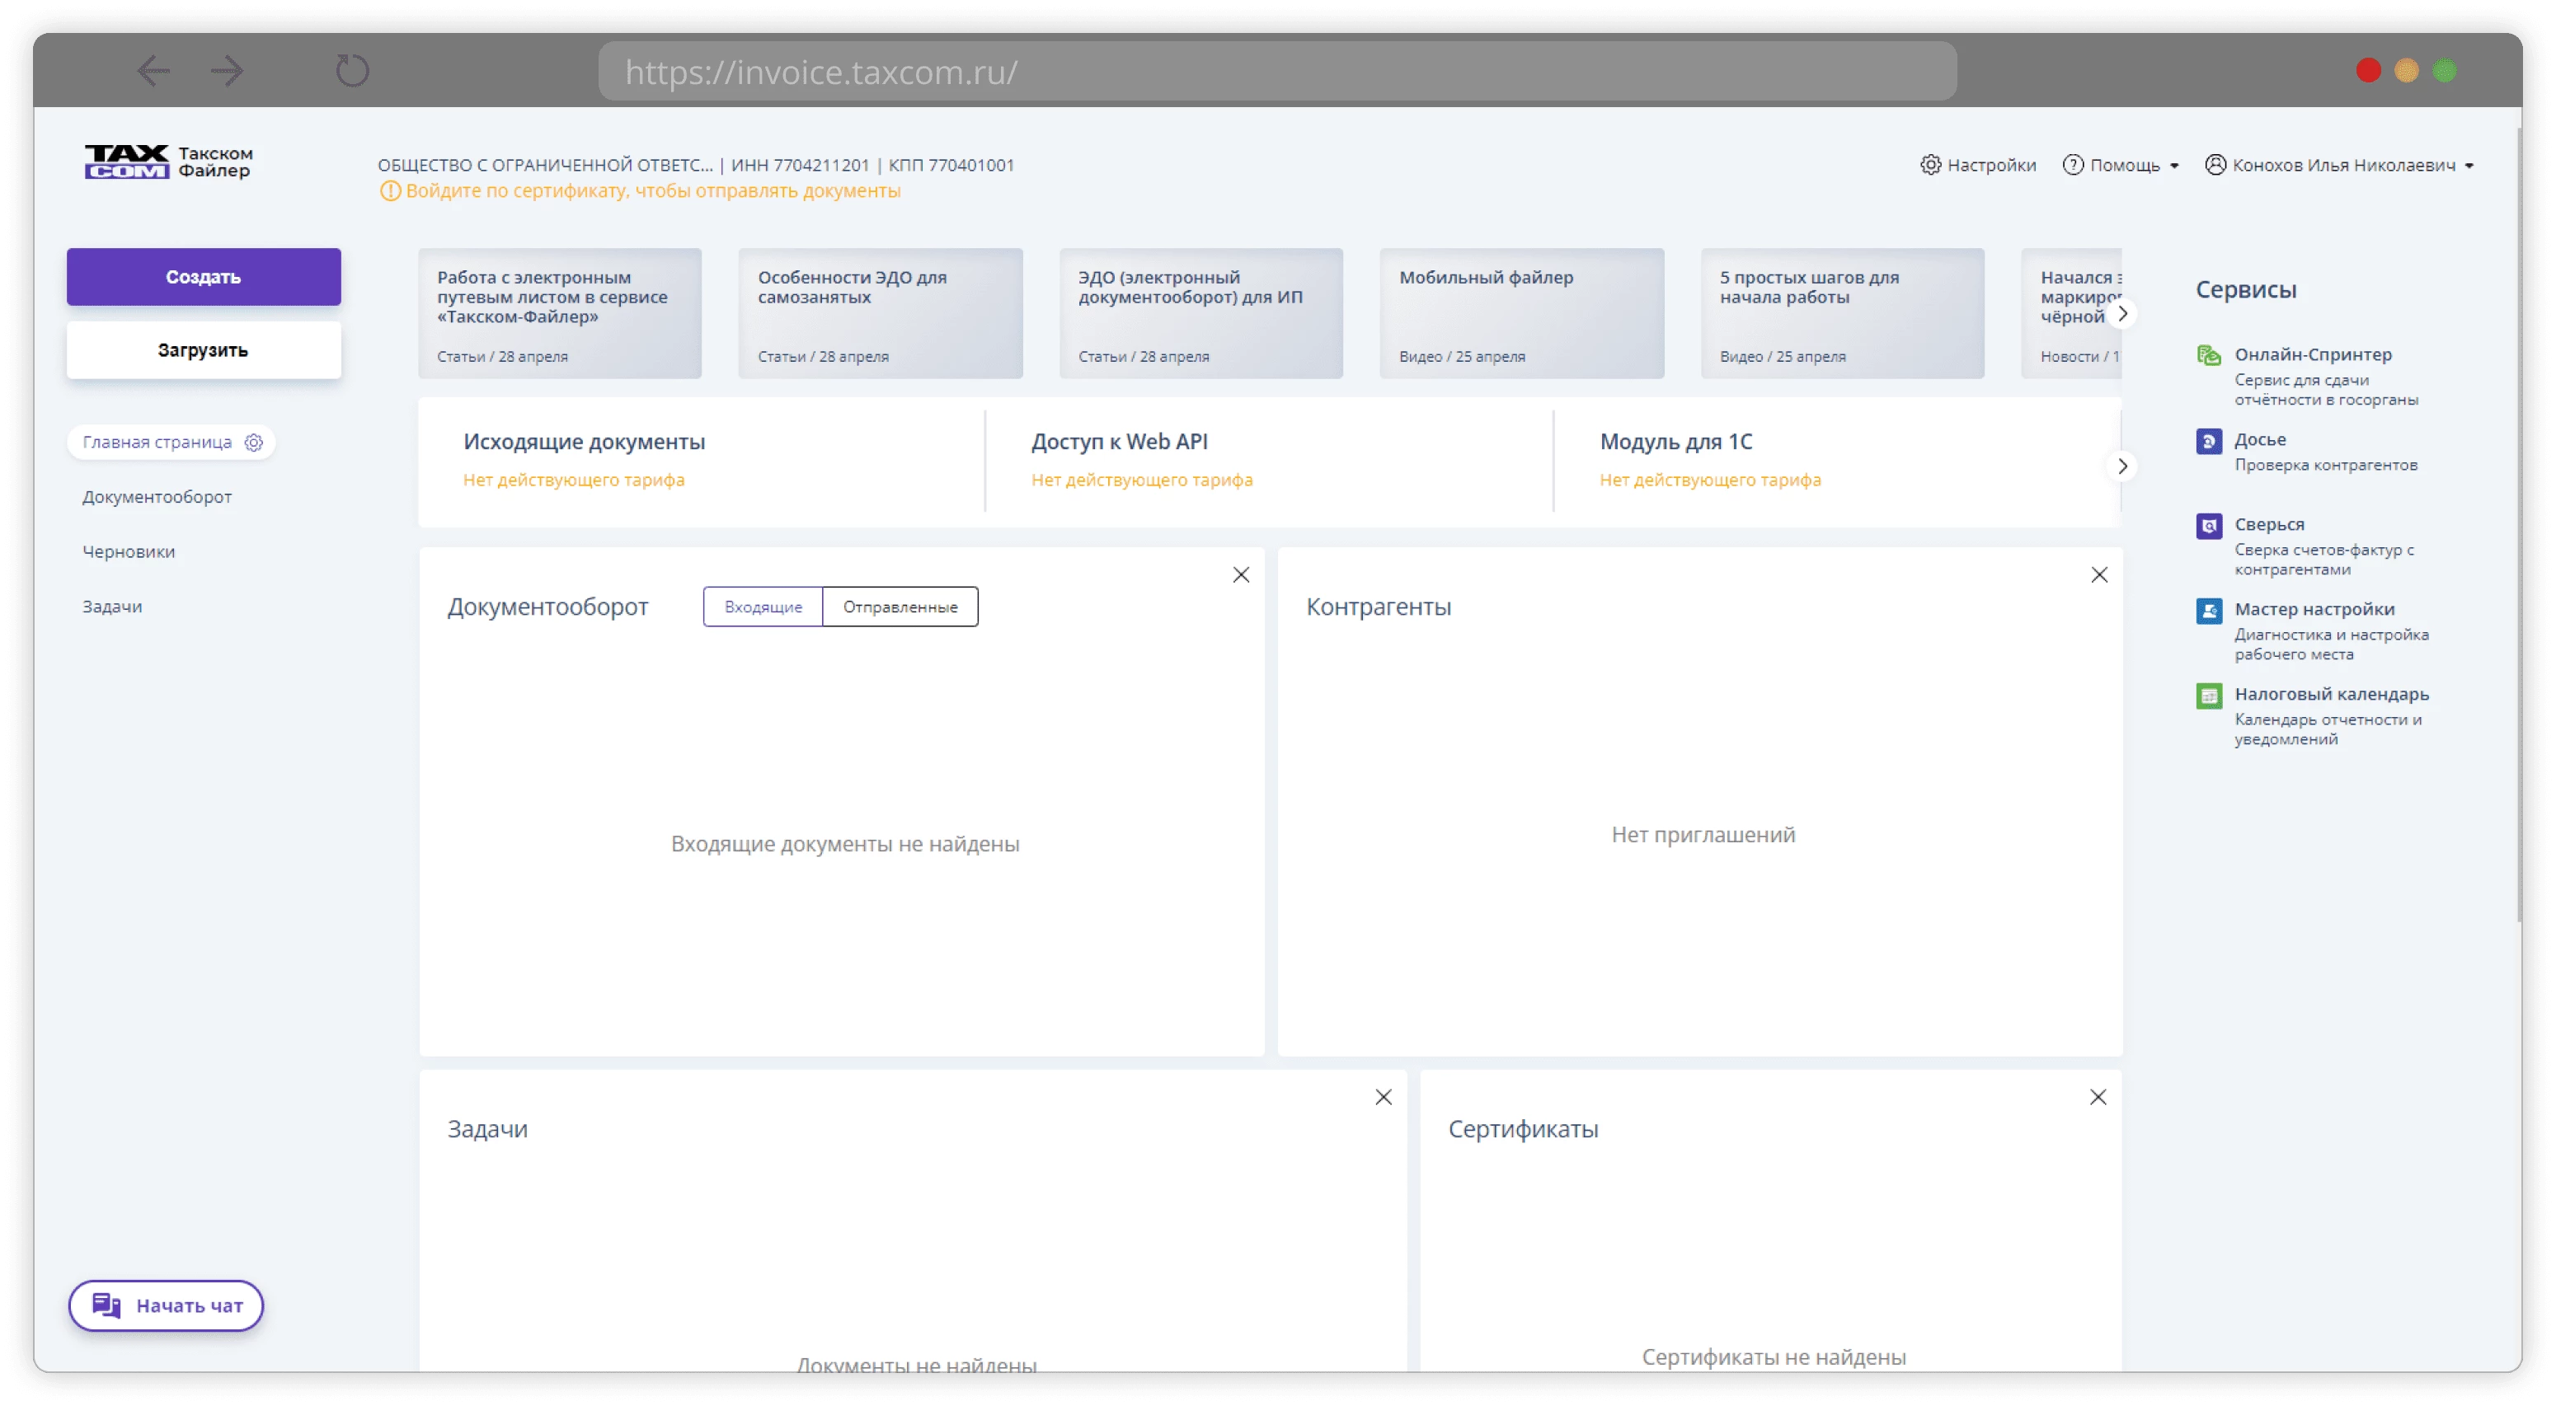Open the Настройки gear icon
2556x1406 pixels.
pos(1930,165)
